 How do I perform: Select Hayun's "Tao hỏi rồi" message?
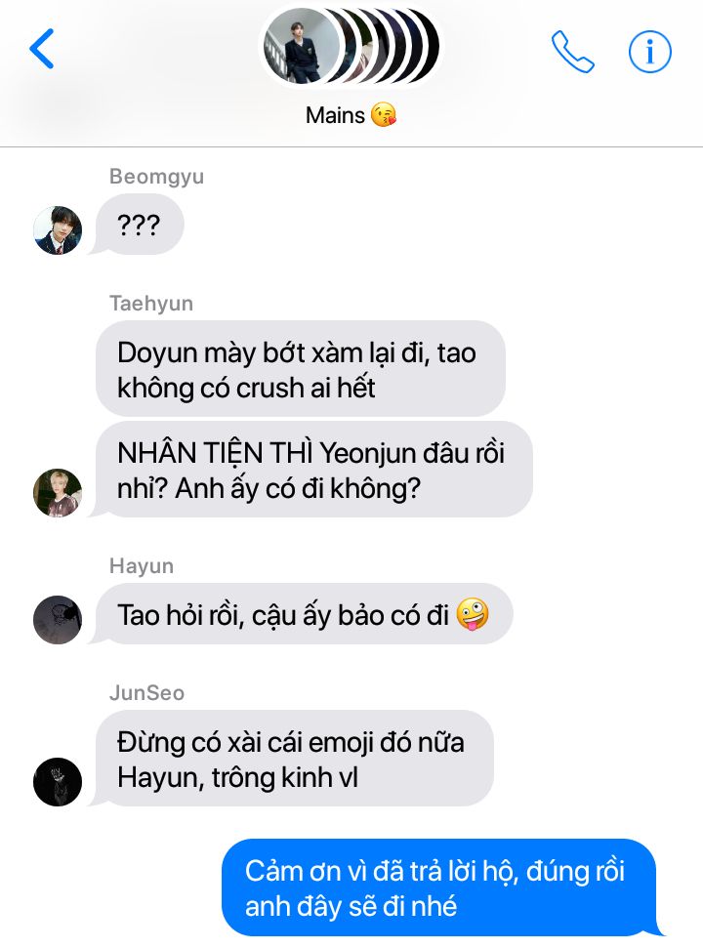click(x=304, y=614)
